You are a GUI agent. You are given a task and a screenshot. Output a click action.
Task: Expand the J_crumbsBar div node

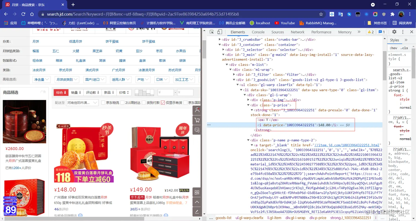point(220,40)
